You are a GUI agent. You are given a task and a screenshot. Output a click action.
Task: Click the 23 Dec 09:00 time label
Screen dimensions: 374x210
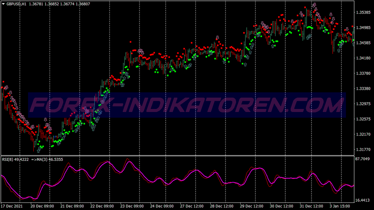(132, 206)
